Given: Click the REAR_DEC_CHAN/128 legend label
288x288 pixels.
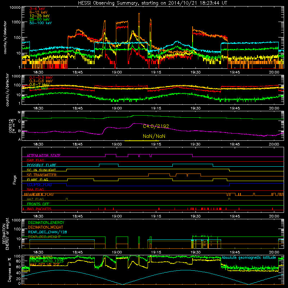Looking at the screenshot, I should (x=48, y=232).
